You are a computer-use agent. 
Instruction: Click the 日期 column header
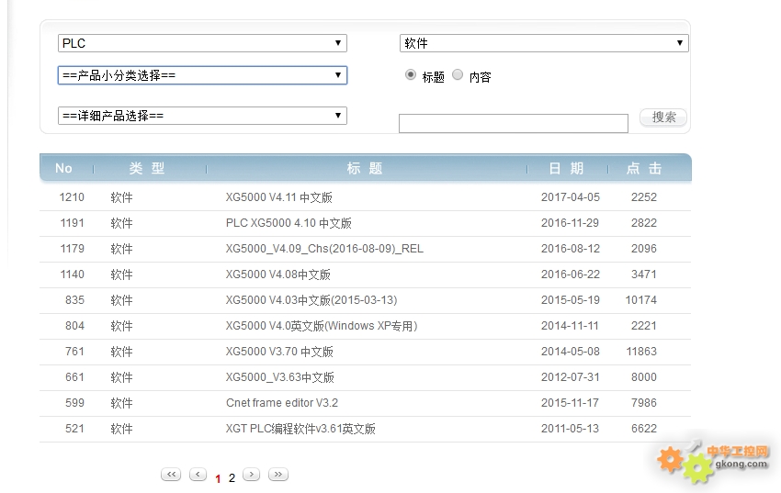click(566, 168)
